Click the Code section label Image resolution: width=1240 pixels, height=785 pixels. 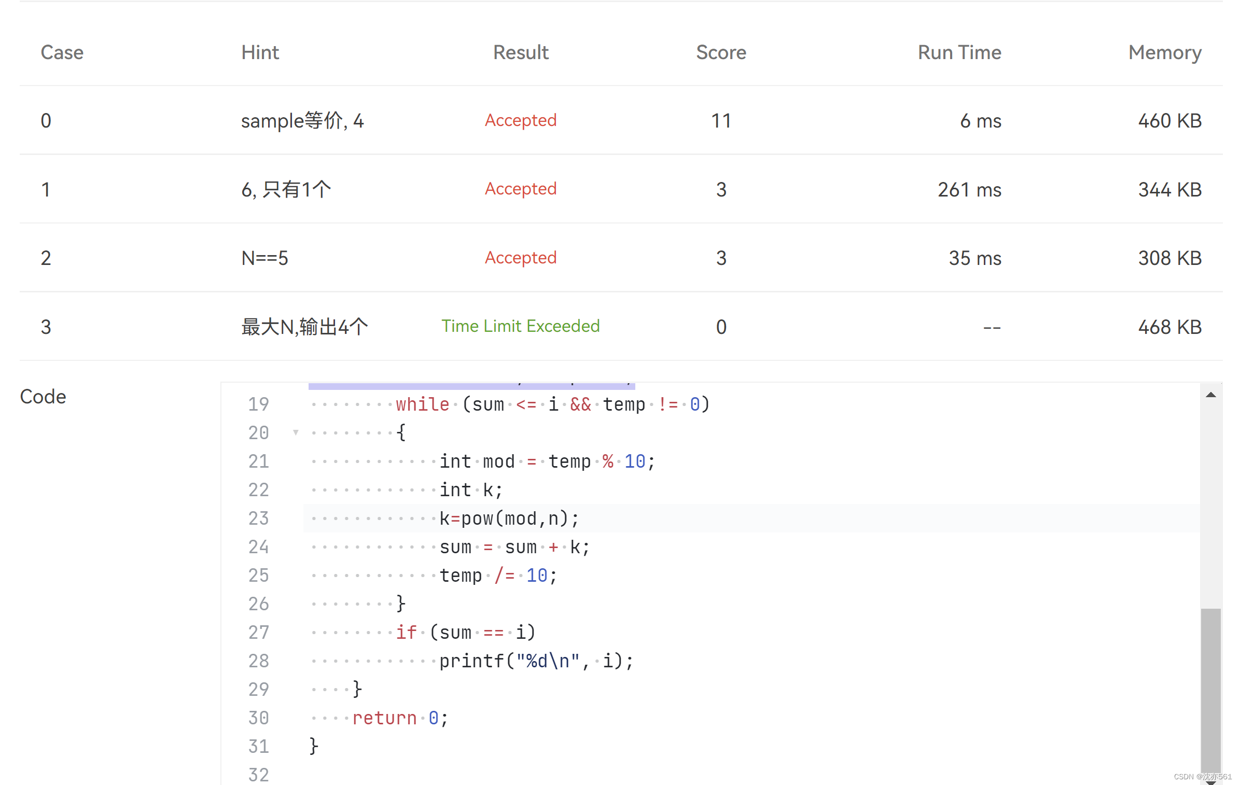click(x=43, y=397)
